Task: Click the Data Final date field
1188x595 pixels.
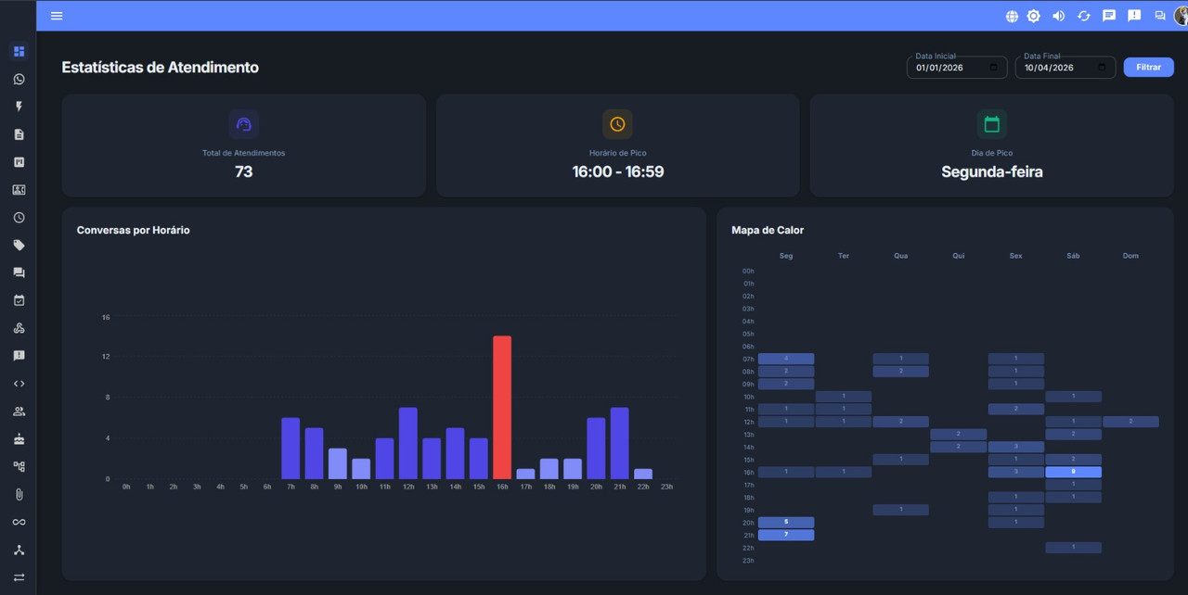Action: tap(1065, 68)
